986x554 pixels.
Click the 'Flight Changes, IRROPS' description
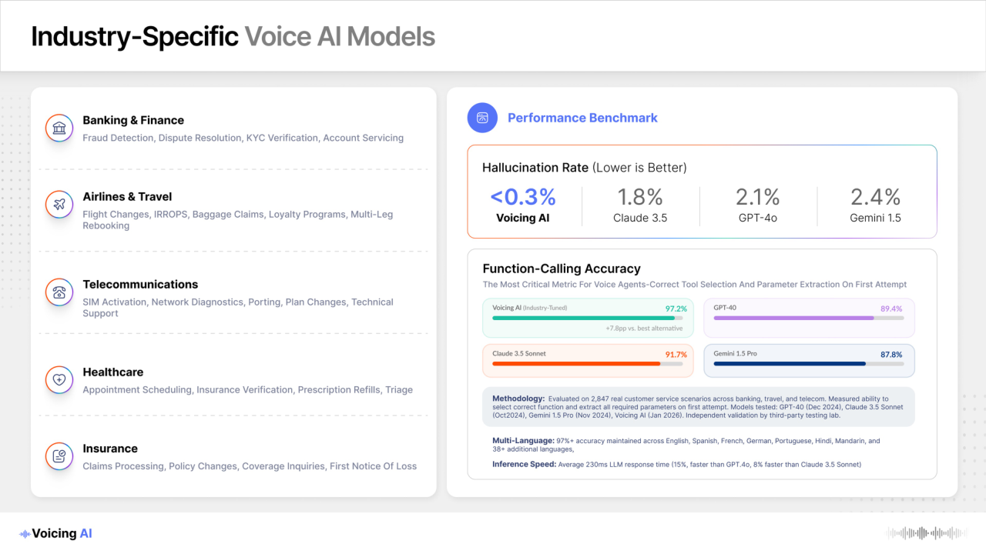coord(238,220)
